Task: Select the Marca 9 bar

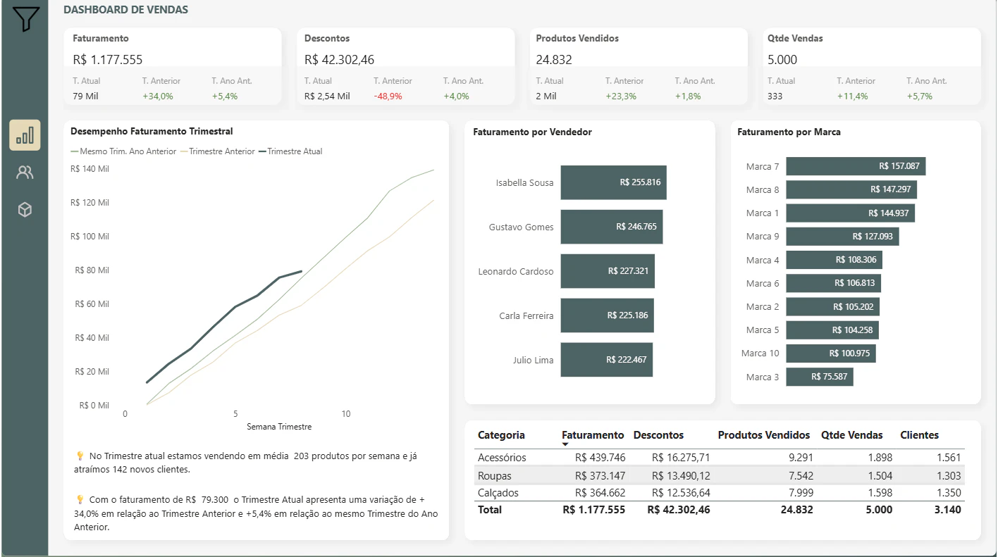Action: [x=843, y=237]
